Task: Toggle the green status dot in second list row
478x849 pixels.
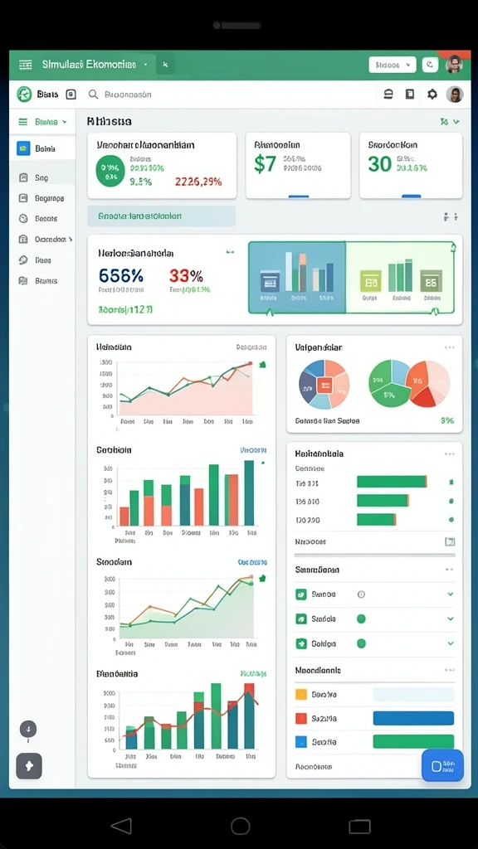Action: [362, 619]
